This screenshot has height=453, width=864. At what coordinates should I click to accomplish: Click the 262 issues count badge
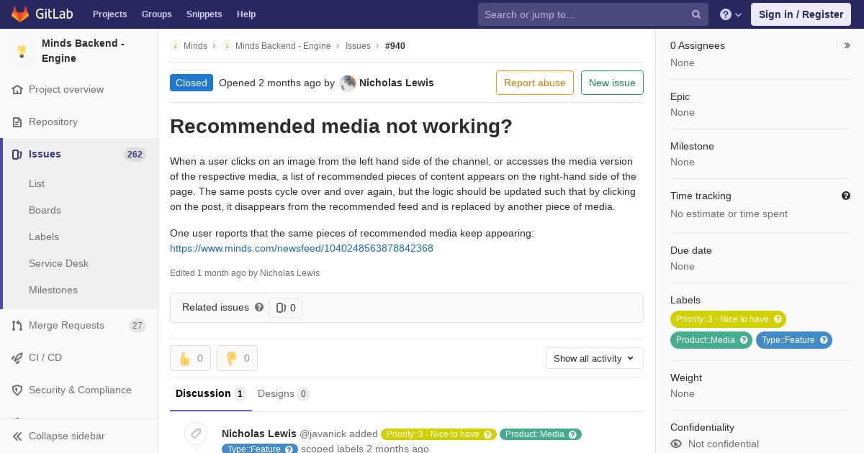pos(135,155)
